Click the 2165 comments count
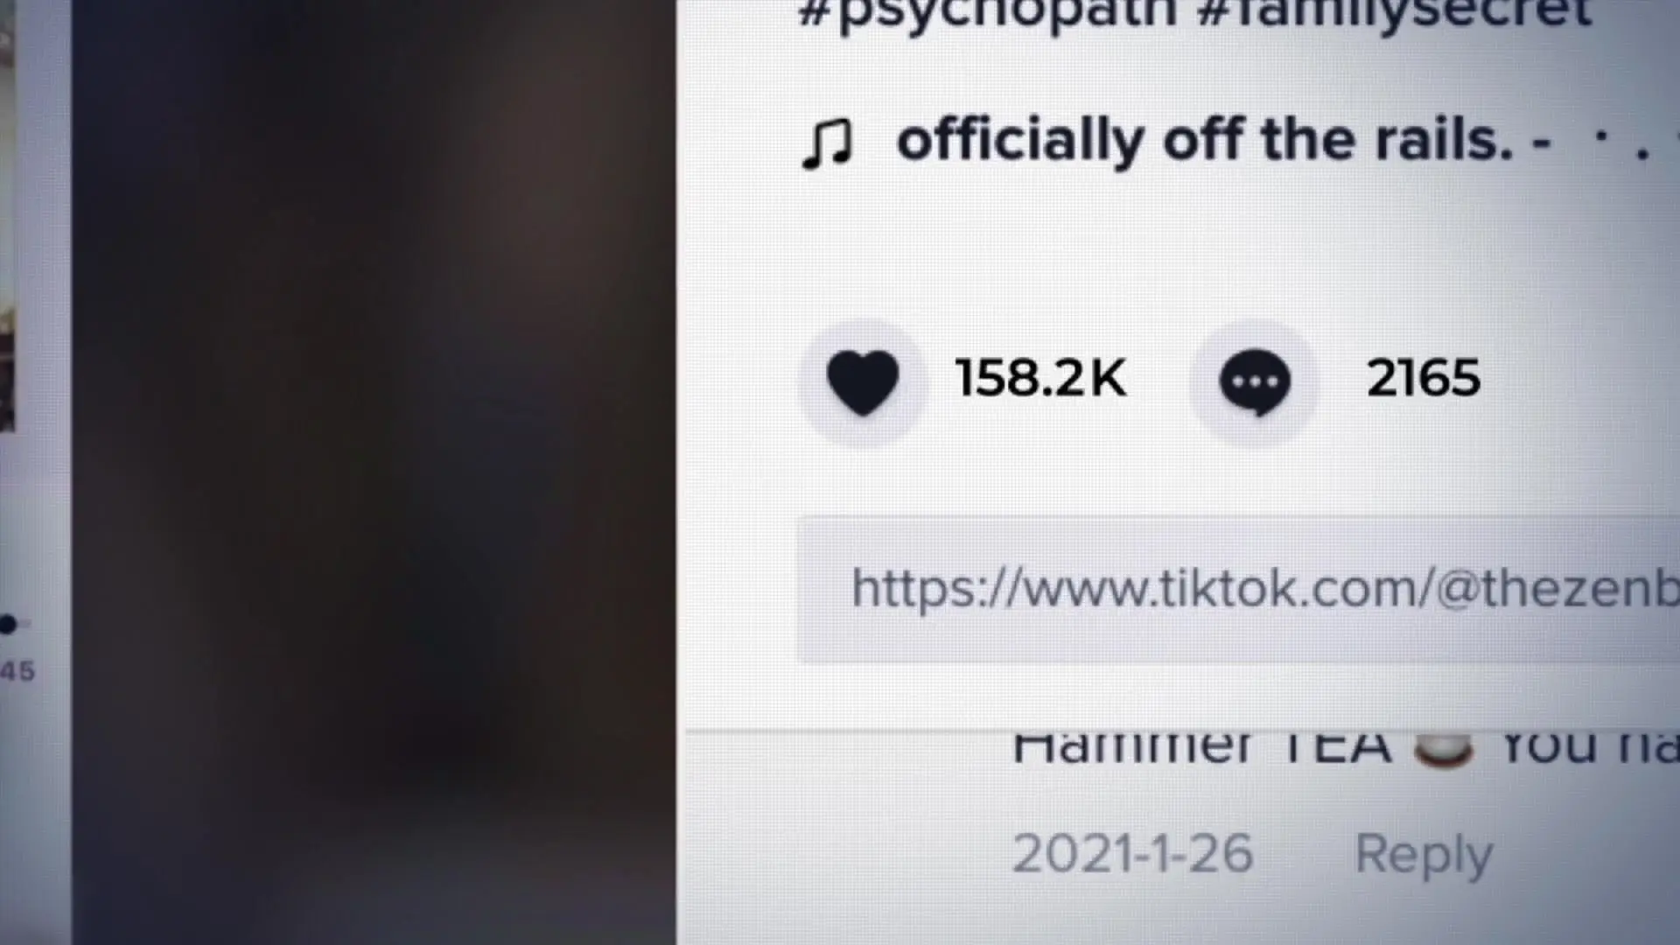Screen dimensions: 1680x945 tap(1424, 378)
